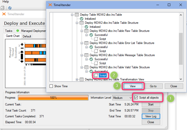This screenshot has height=130, width=187.
Task: Collapse the Valid Table Structure node
Action: click(x=82, y=67)
